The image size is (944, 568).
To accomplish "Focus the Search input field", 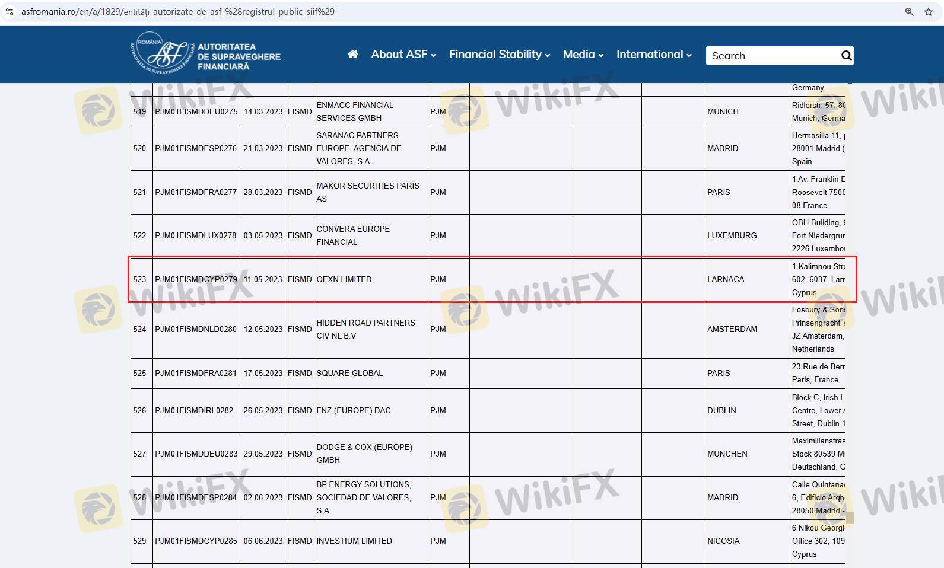I will point(771,56).
